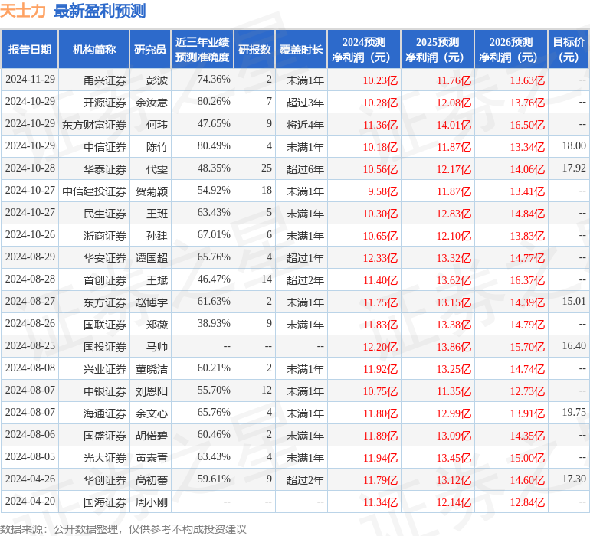Select the 目标价 column header
This screenshot has width=590, height=536.
click(x=569, y=50)
